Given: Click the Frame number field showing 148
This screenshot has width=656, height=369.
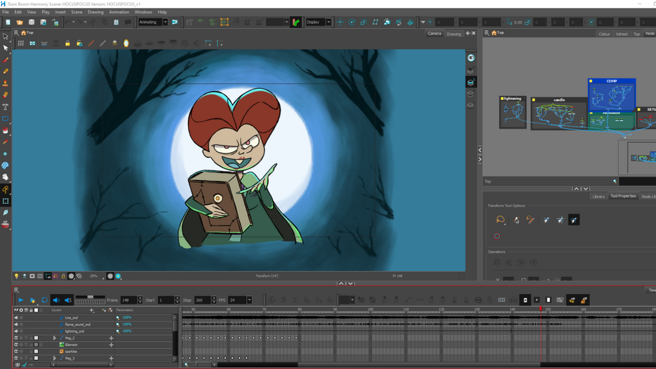Looking at the screenshot, I should tap(129, 300).
